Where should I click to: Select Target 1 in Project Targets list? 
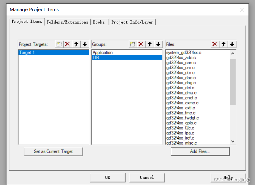53,53
